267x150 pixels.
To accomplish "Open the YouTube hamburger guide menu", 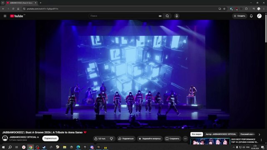I will tap(5, 16).
